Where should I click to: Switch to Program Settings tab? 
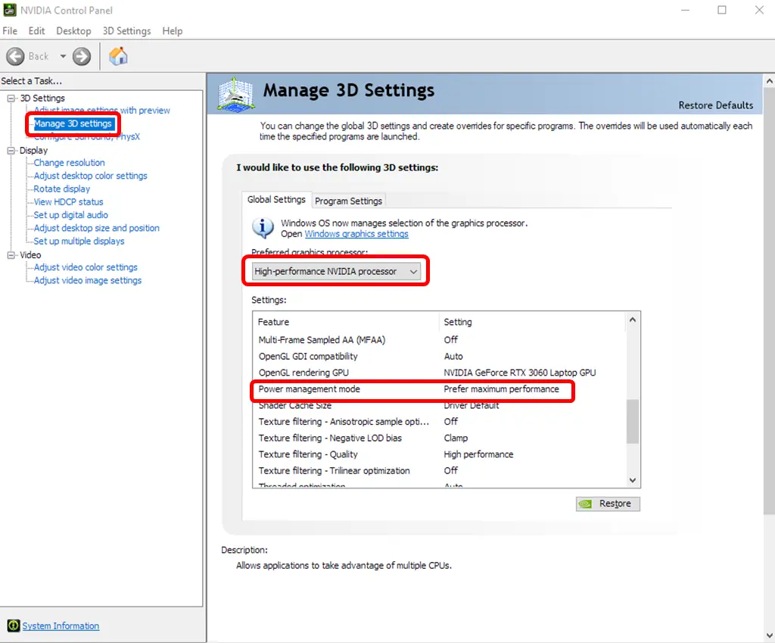pos(348,201)
